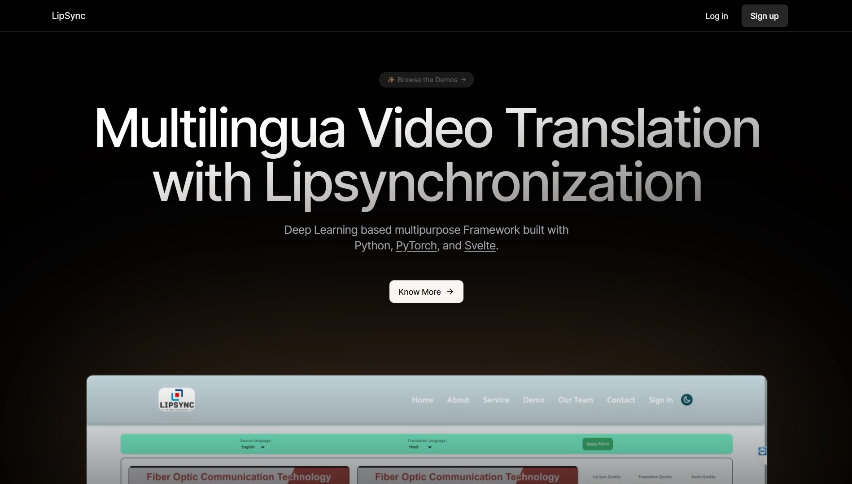Image resolution: width=852 pixels, height=484 pixels.
Task: Click the LipSync brand logo text
Action: click(69, 16)
